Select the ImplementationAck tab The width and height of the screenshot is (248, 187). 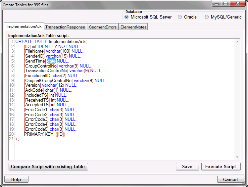pyautogui.click(x=24, y=26)
